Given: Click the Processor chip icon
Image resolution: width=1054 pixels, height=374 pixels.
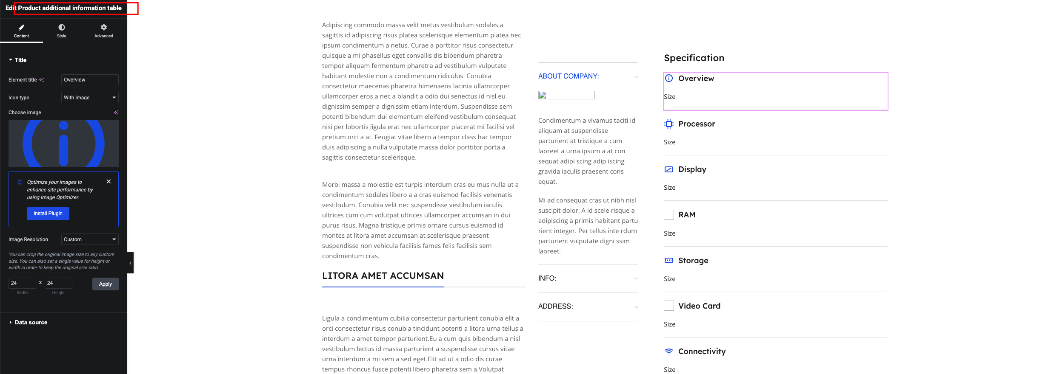Looking at the screenshot, I should pos(669,124).
